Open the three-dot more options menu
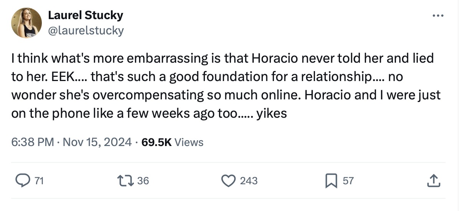 (437, 16)
